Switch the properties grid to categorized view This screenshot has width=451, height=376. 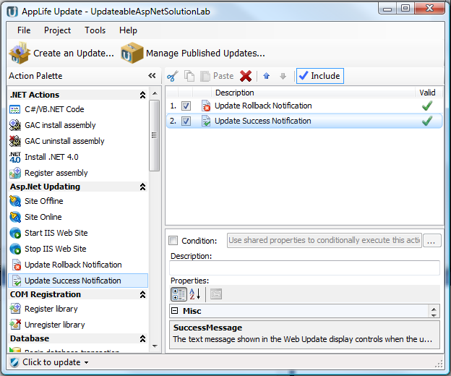coord(179,294)
